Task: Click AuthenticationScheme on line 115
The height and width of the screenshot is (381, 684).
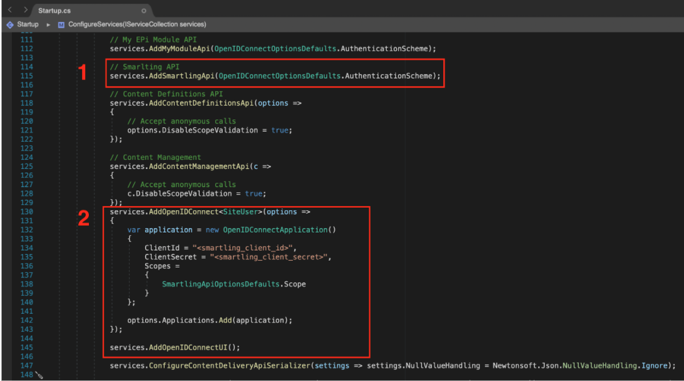Action: coord(388,76)
